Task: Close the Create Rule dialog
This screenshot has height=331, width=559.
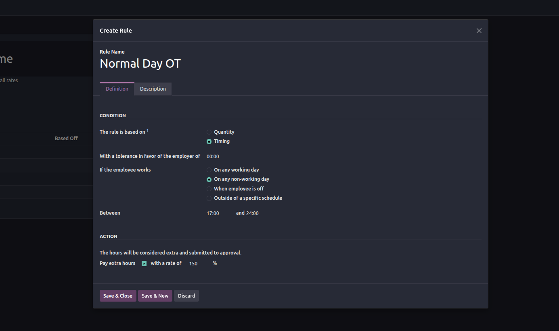Action: point(479,31)
